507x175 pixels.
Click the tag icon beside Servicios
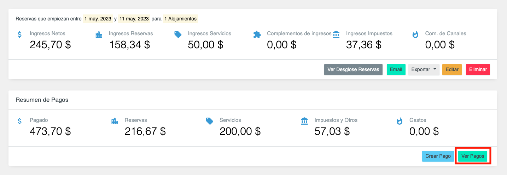pos(210,121)
